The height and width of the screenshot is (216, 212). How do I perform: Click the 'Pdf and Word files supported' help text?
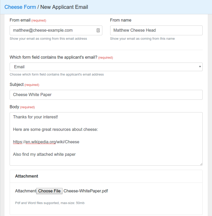click(49, 203)
